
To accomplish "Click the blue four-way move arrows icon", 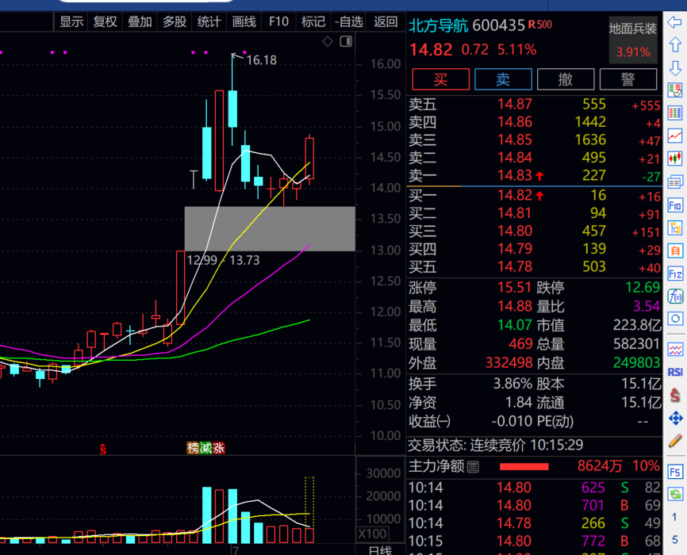I will 675,419.
